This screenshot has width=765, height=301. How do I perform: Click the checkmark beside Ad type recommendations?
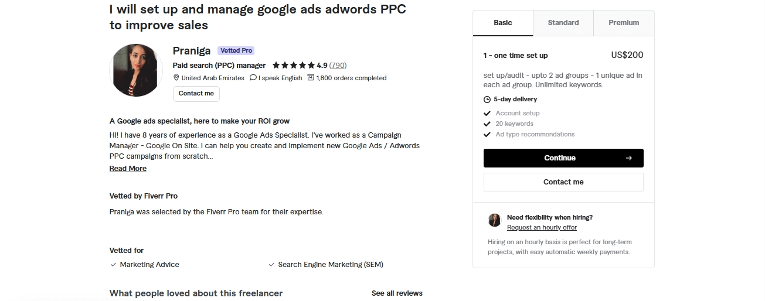[487, 135]
